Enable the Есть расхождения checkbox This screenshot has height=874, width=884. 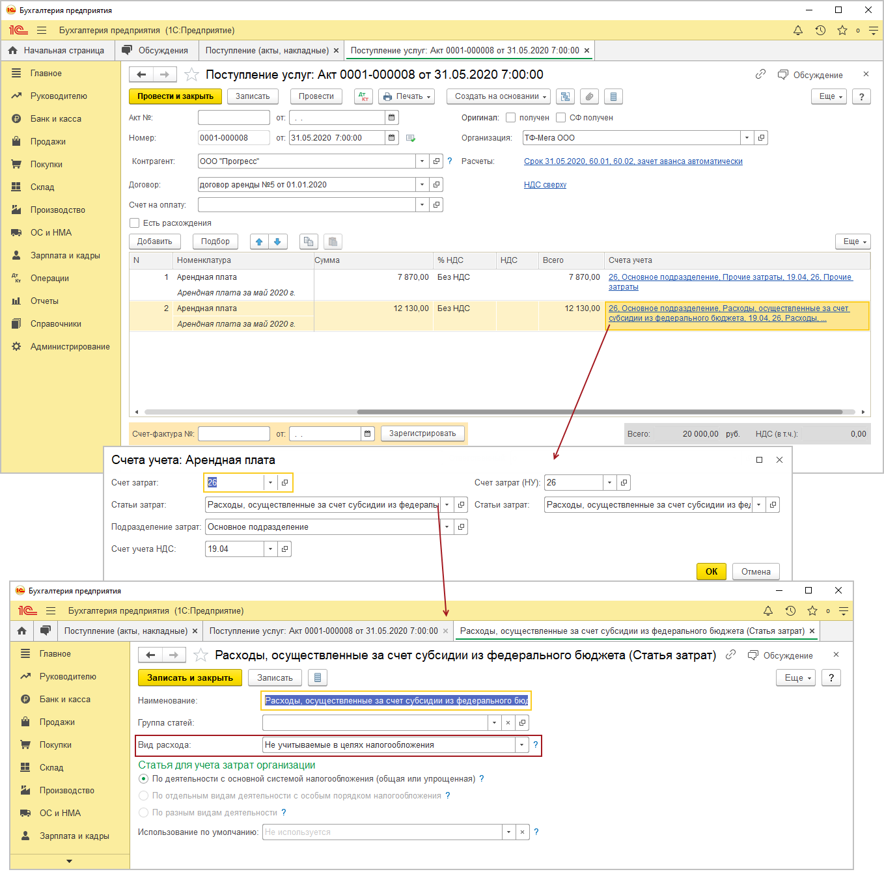click(x=135, y=223)
